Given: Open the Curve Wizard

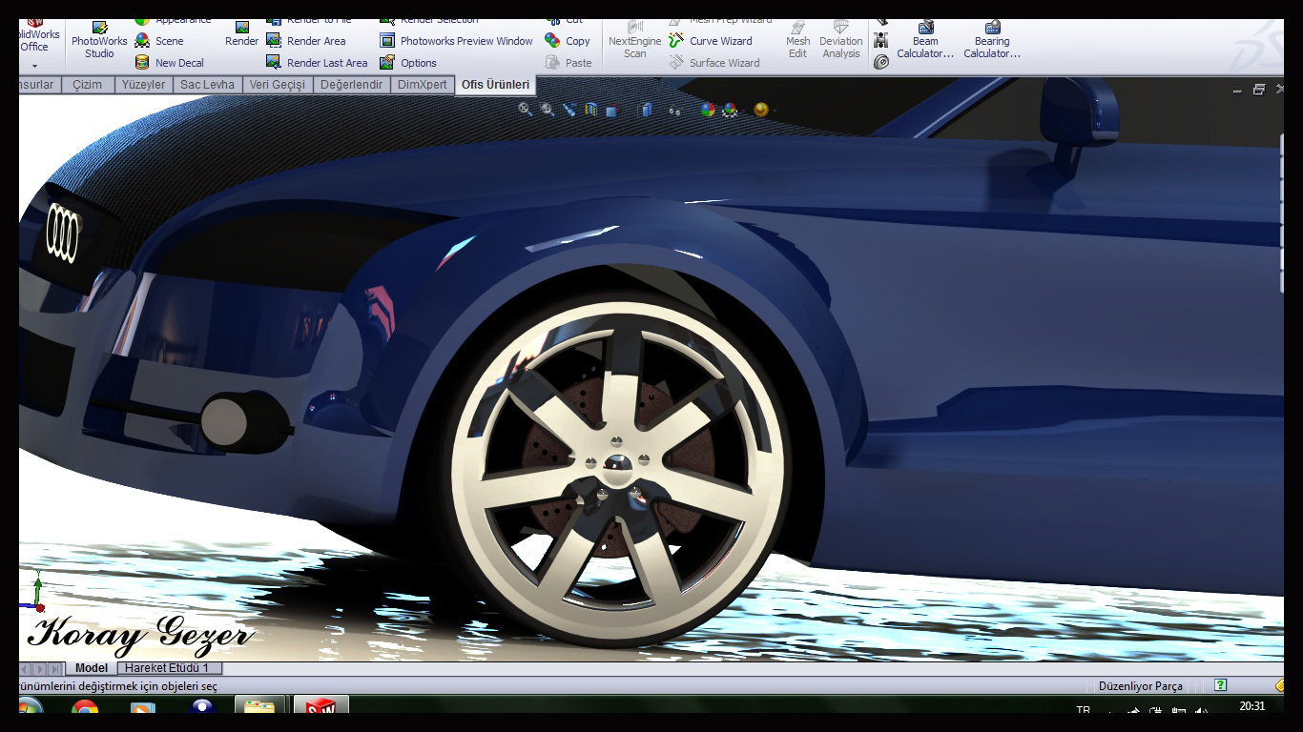Looking at the screenshot, I should coord(710,41).
